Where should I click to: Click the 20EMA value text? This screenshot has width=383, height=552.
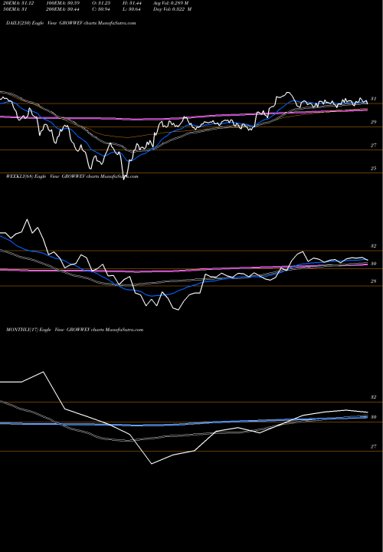[18, 3]
